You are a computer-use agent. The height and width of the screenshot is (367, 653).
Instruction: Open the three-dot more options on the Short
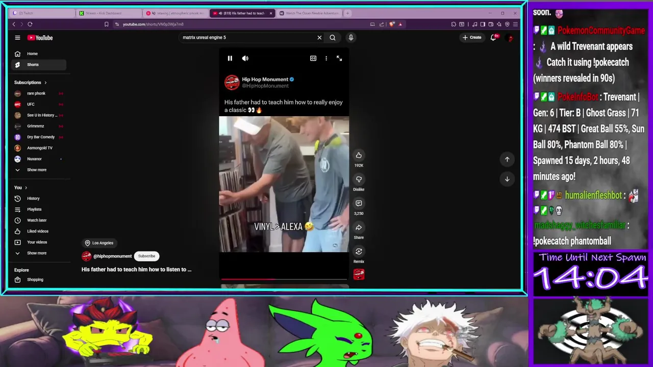[326, 58]
